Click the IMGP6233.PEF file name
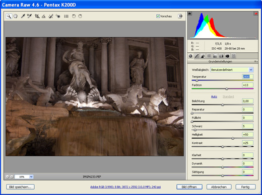Viewport: 262px width, 195px height. (92, 177)
